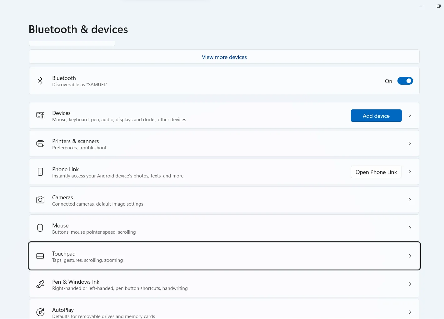
Task: Click 'Taps, gestures, scrolling, zooming' description
Action: point(87,260)
